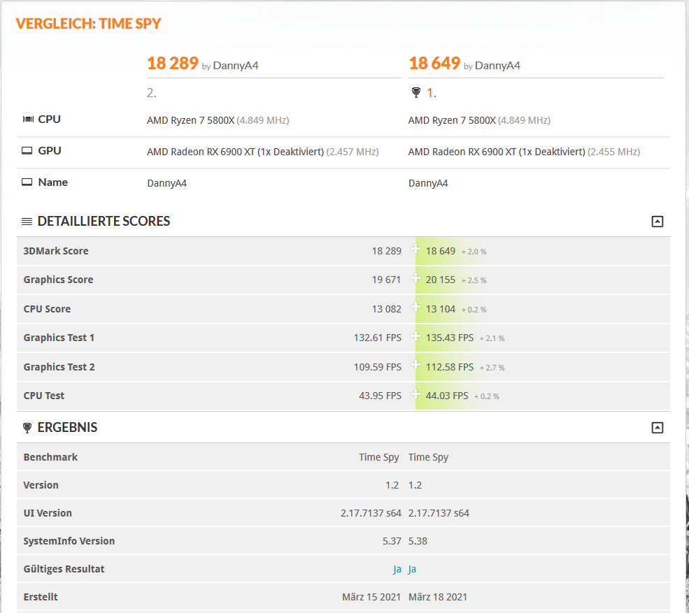The image size is (689, 613).
Task: Click the Gültiges Resultat row label
Action: (64, 569)
